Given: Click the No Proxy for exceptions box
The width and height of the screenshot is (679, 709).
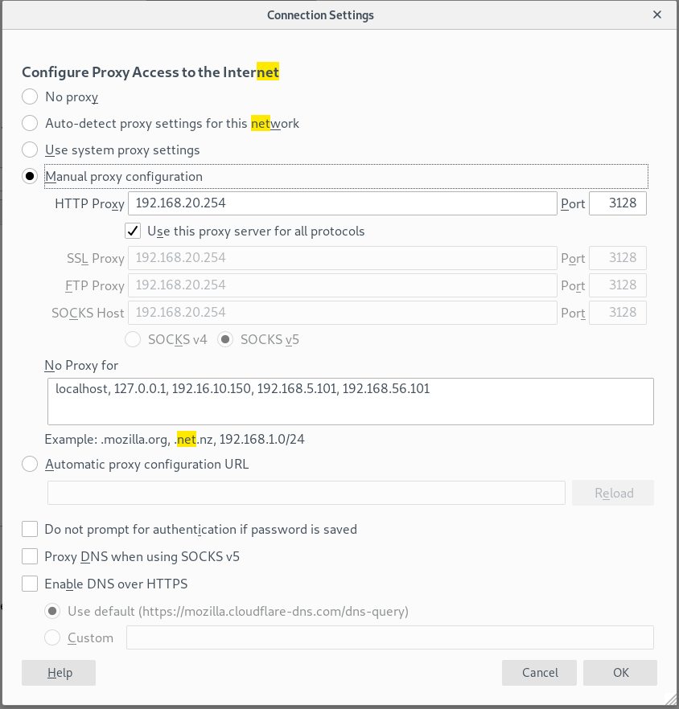Looking at the screenshot, I should [x=350, y=400].
